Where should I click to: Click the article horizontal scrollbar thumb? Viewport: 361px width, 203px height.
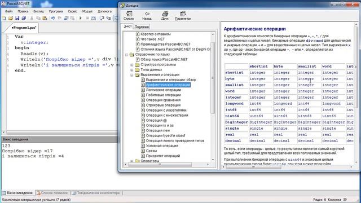(253, 167)
